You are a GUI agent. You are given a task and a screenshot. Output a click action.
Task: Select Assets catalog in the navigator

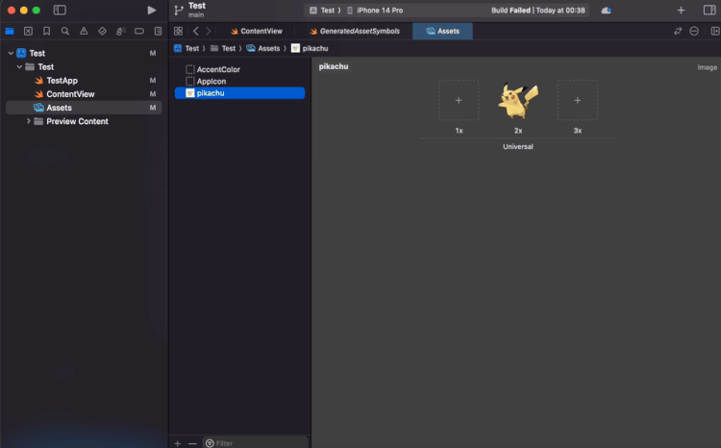84,108
